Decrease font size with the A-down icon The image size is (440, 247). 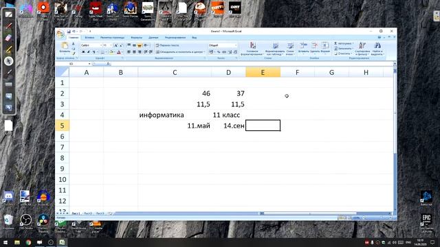click(x=121, y=45)
